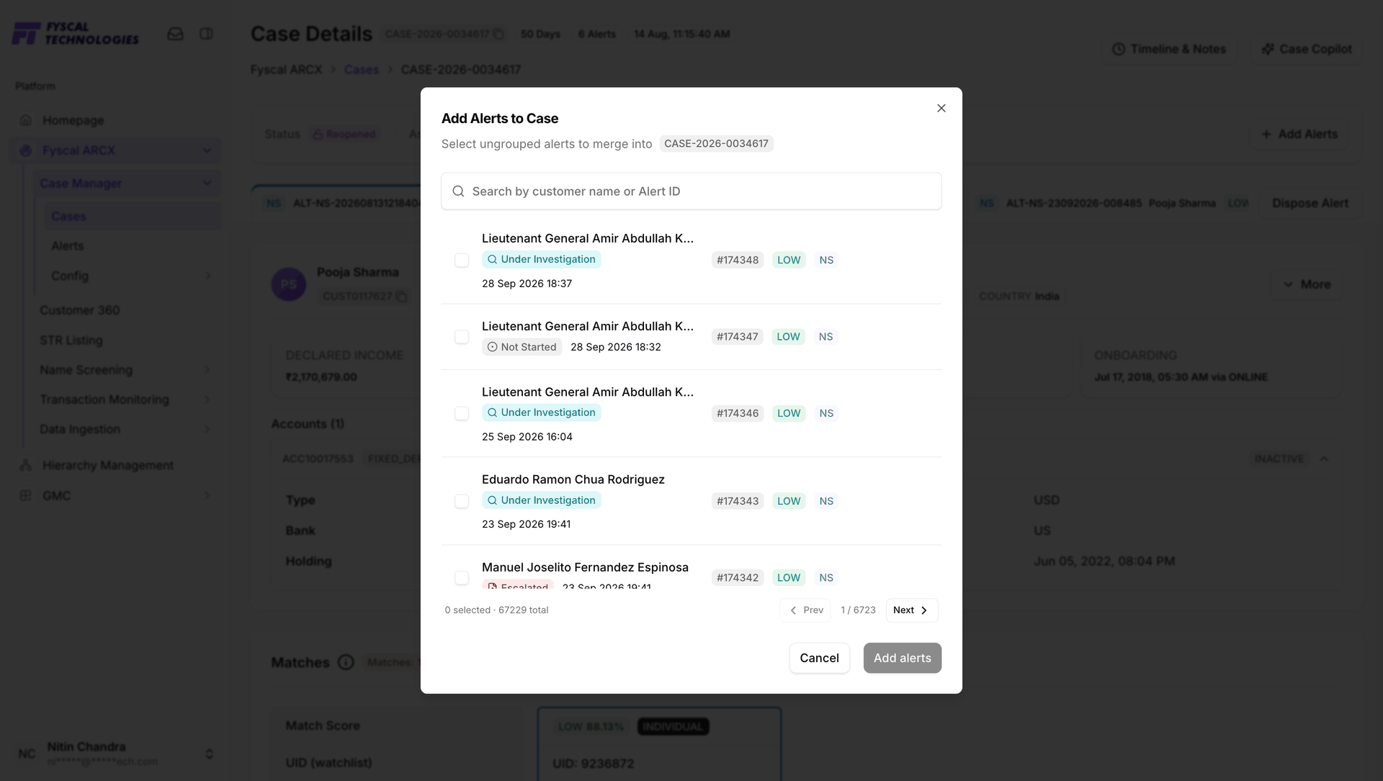
Task: Cancel adding alerts
Action: tap(819, 658)
